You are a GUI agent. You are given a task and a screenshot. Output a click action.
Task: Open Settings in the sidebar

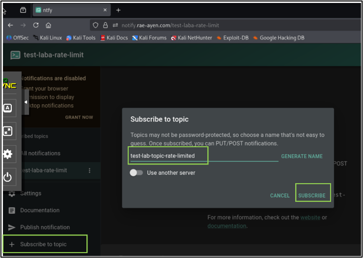click(31, 194)
